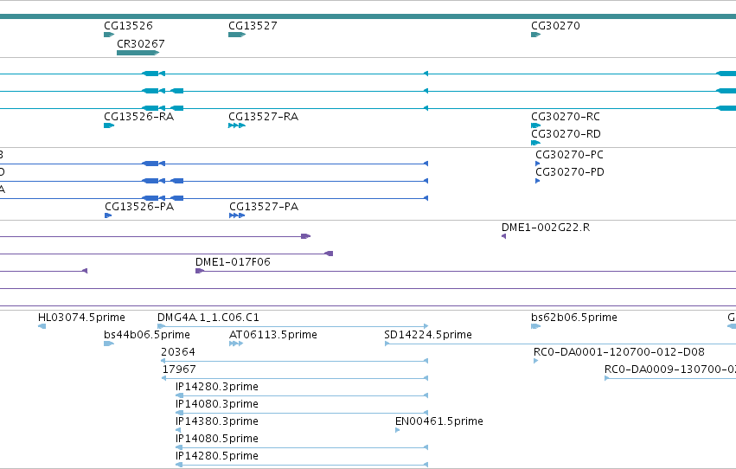Click the CG13526 gene arrow glyph
The image size is (736, 469).
tap(109, 35)
